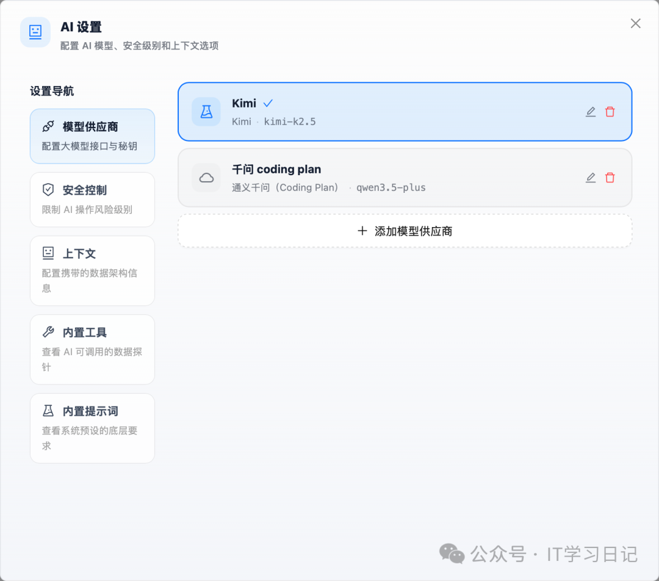The height and width of the screenshot is (581, 659).
Task: Edit the Kimi provider with pencil icon
Action: pyautogui.click(x=591, y=112)
